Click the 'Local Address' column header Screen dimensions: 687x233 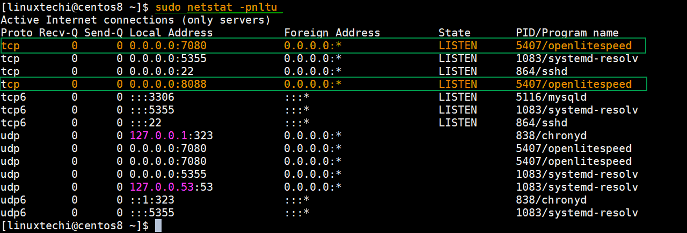(x=171, y=33)
